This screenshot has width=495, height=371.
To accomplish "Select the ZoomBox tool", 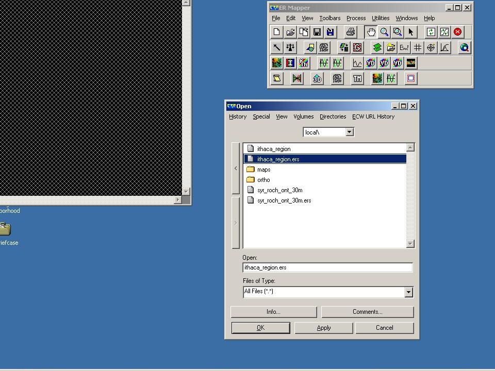I will coord(398,32).
